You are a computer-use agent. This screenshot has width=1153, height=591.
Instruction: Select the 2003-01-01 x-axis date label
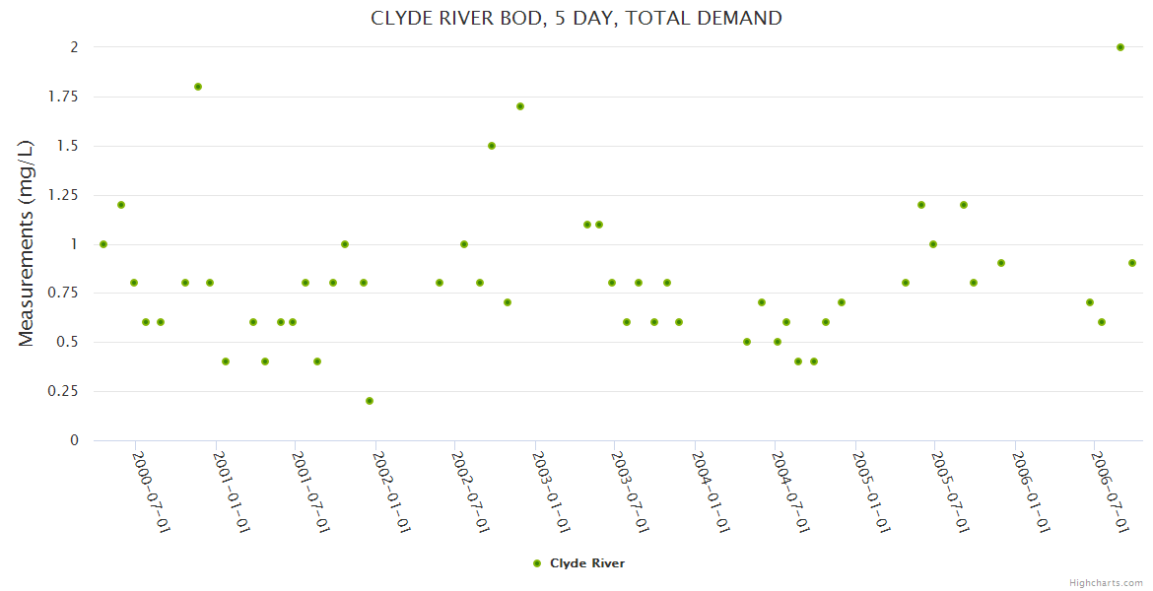tap(550, 492)
